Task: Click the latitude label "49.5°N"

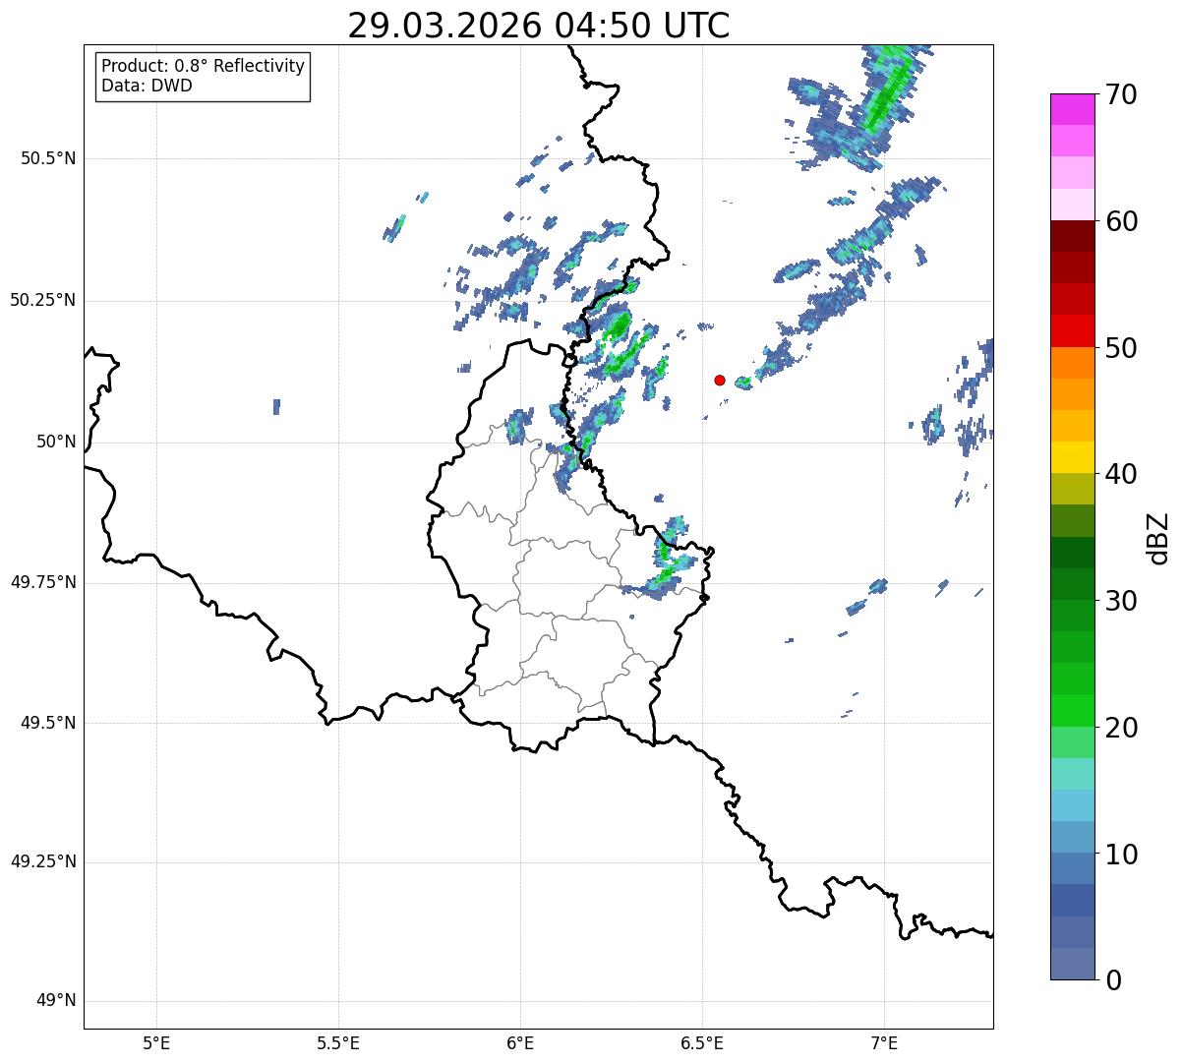Action: pyautogui.click(x=48, y=723)
